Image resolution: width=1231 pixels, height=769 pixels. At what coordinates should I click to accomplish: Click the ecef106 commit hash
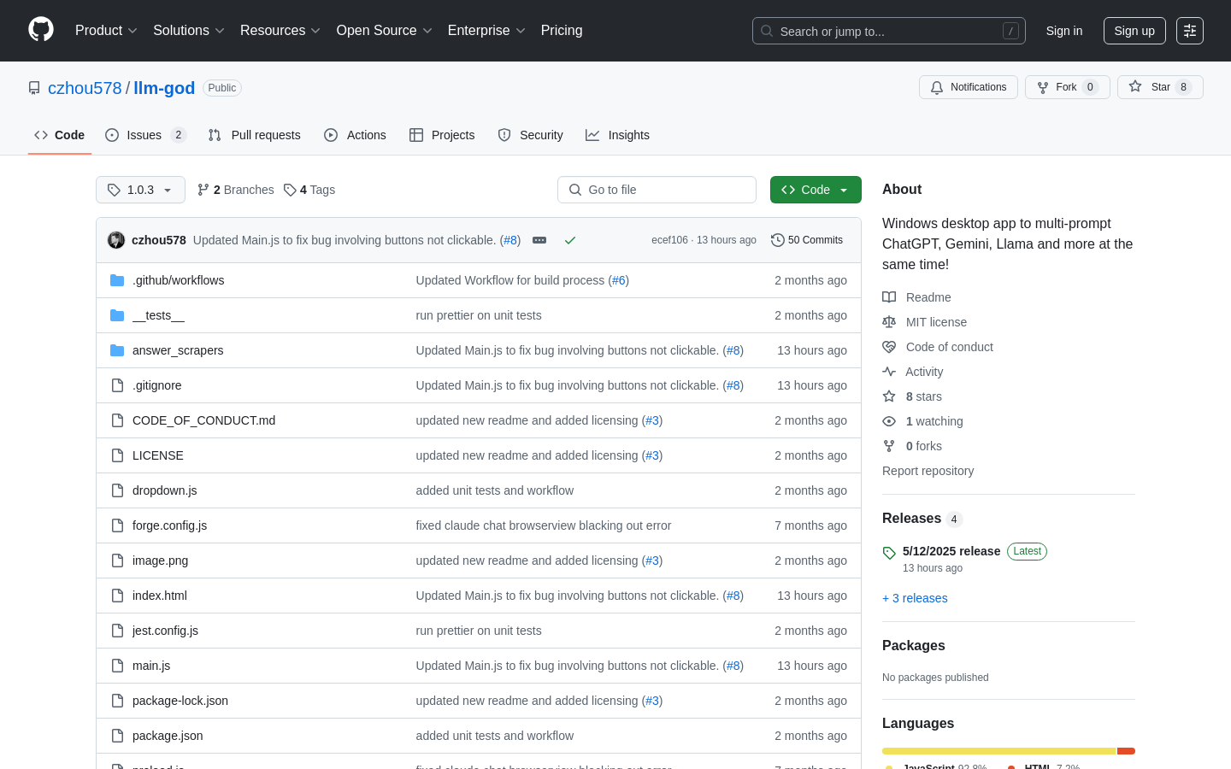coord(669,240)
